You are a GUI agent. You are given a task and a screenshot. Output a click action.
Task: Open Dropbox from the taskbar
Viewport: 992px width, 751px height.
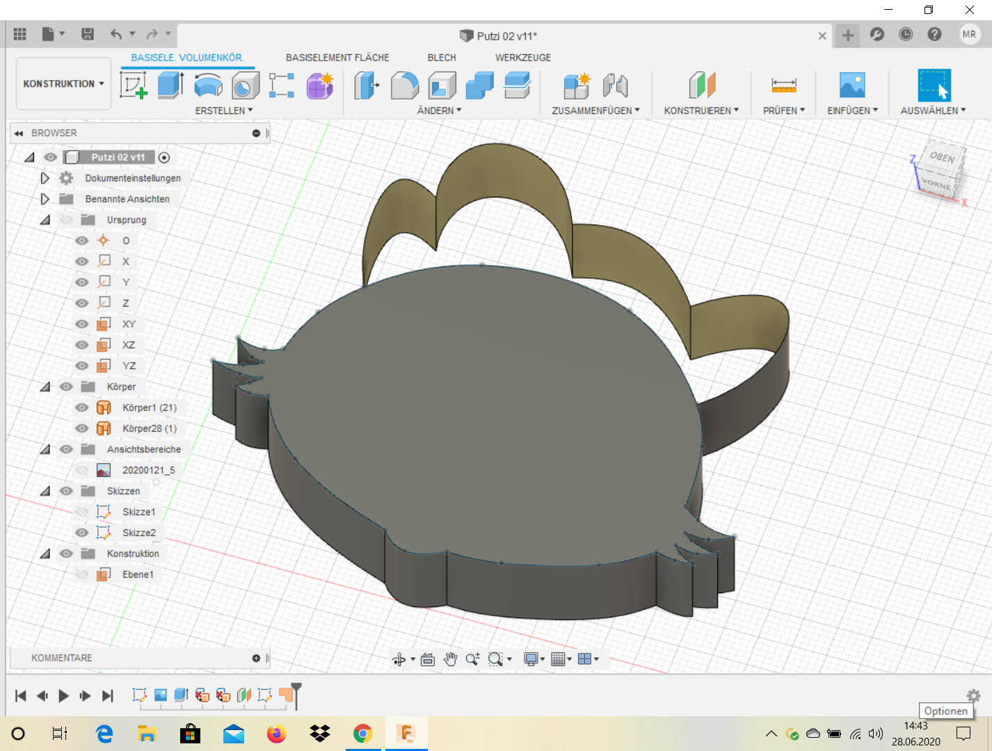(x=320, y=734)
